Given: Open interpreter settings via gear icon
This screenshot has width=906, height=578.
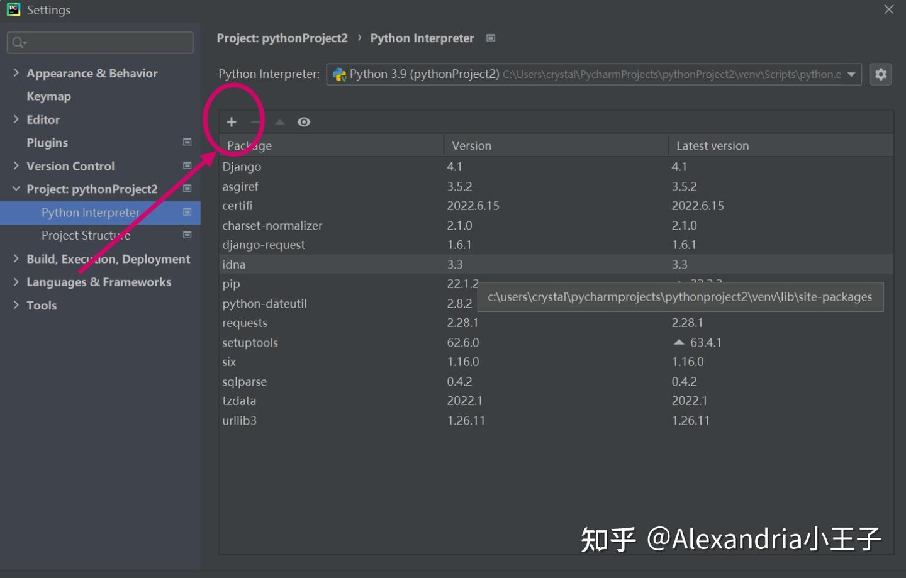Looking at the screenshot, I should coord(880,74).
